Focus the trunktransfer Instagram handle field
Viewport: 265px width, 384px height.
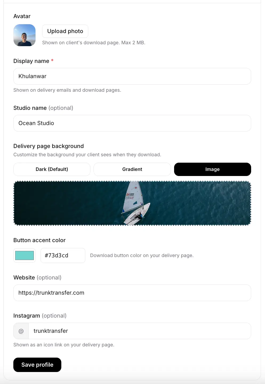tap(140, 331)
